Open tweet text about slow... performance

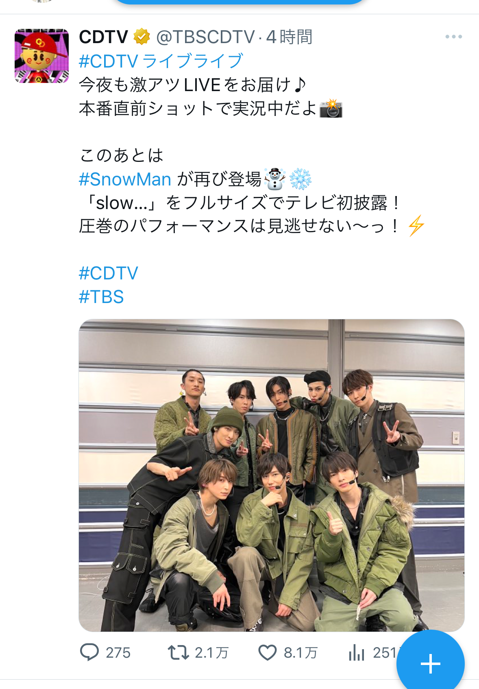(x=240, y=203)
